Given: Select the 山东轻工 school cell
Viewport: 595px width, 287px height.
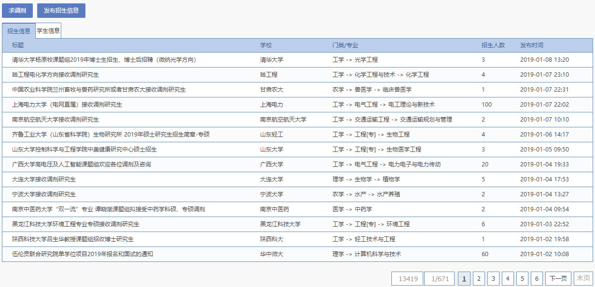Looking at the screenshot, I should [x=272, y=135].
